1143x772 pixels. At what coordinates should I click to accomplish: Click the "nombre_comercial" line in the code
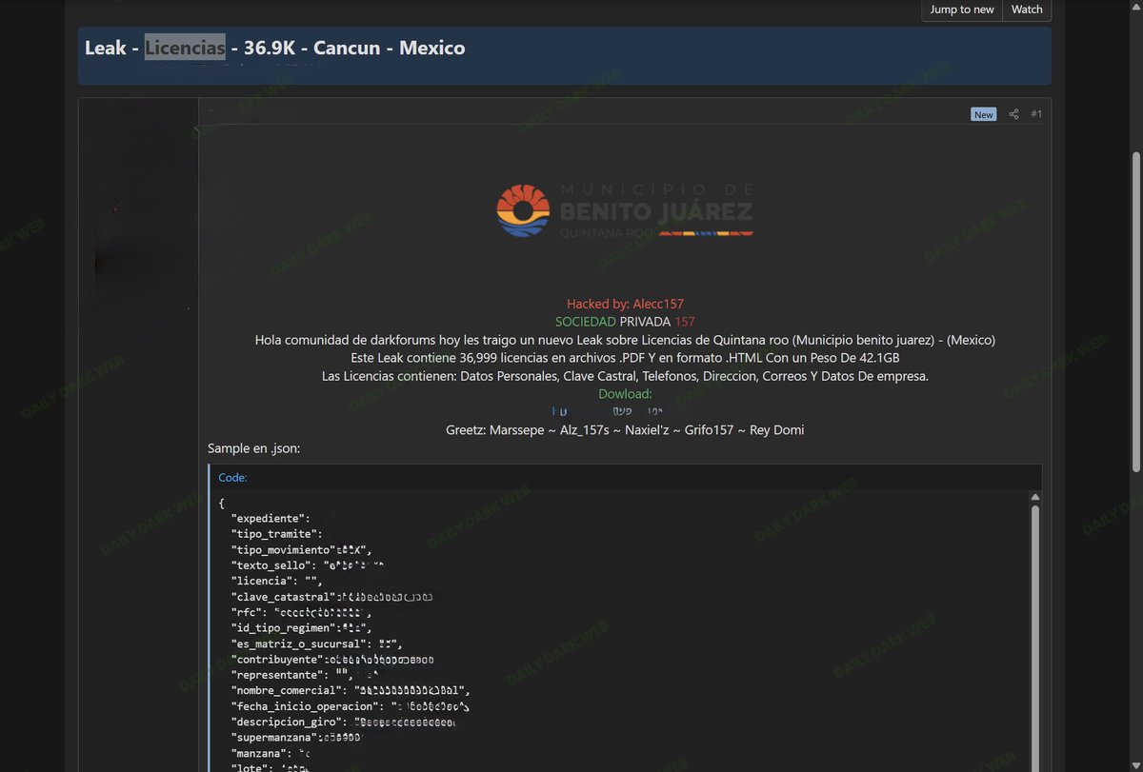pyautogui.click(x=351, y=690)
